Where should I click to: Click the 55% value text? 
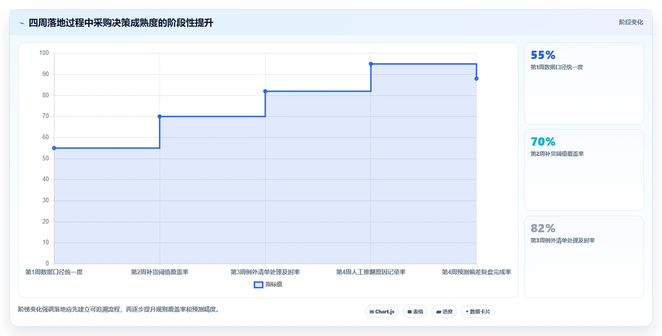coord(543,55)
